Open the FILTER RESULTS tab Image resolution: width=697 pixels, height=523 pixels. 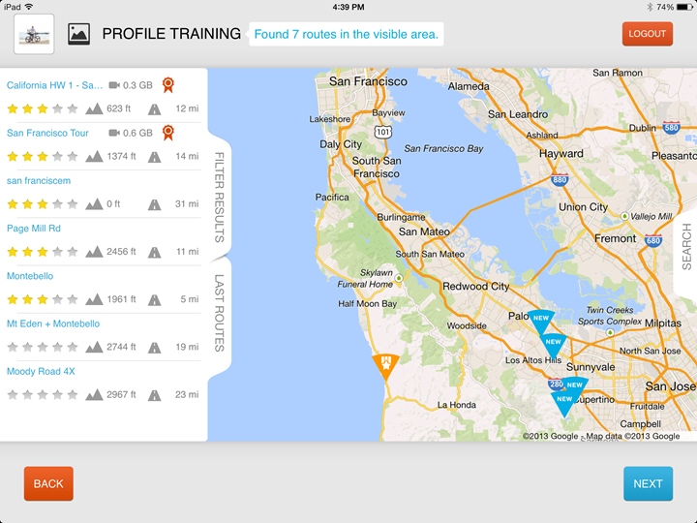tap(219, 197)
